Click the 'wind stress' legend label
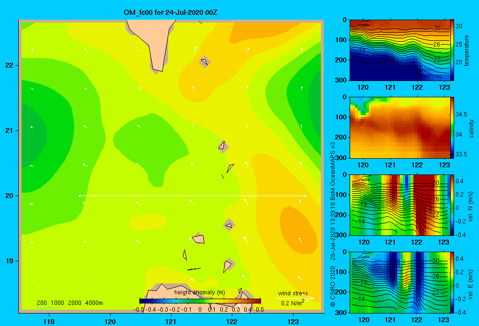479x326 pixels. tap(293, 293)
